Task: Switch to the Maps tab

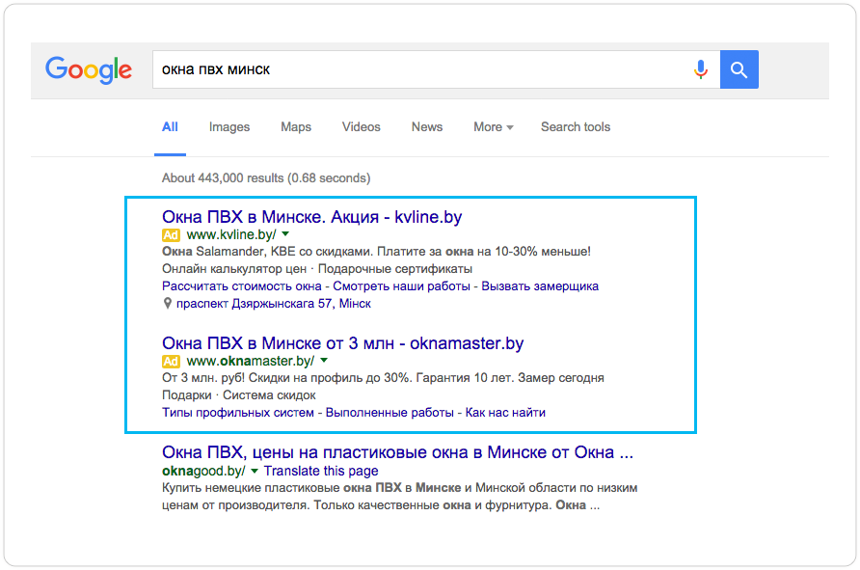Action: tap(296, 126)
